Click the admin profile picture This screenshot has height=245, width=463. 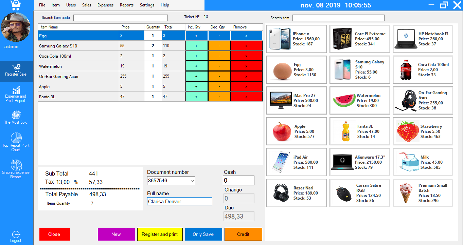click(x=16, y=26)
